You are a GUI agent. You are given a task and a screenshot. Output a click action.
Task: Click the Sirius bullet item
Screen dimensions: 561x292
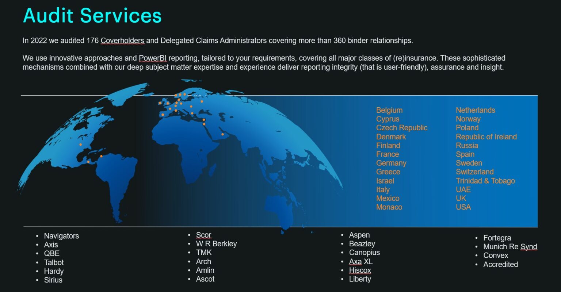point(53,280)
